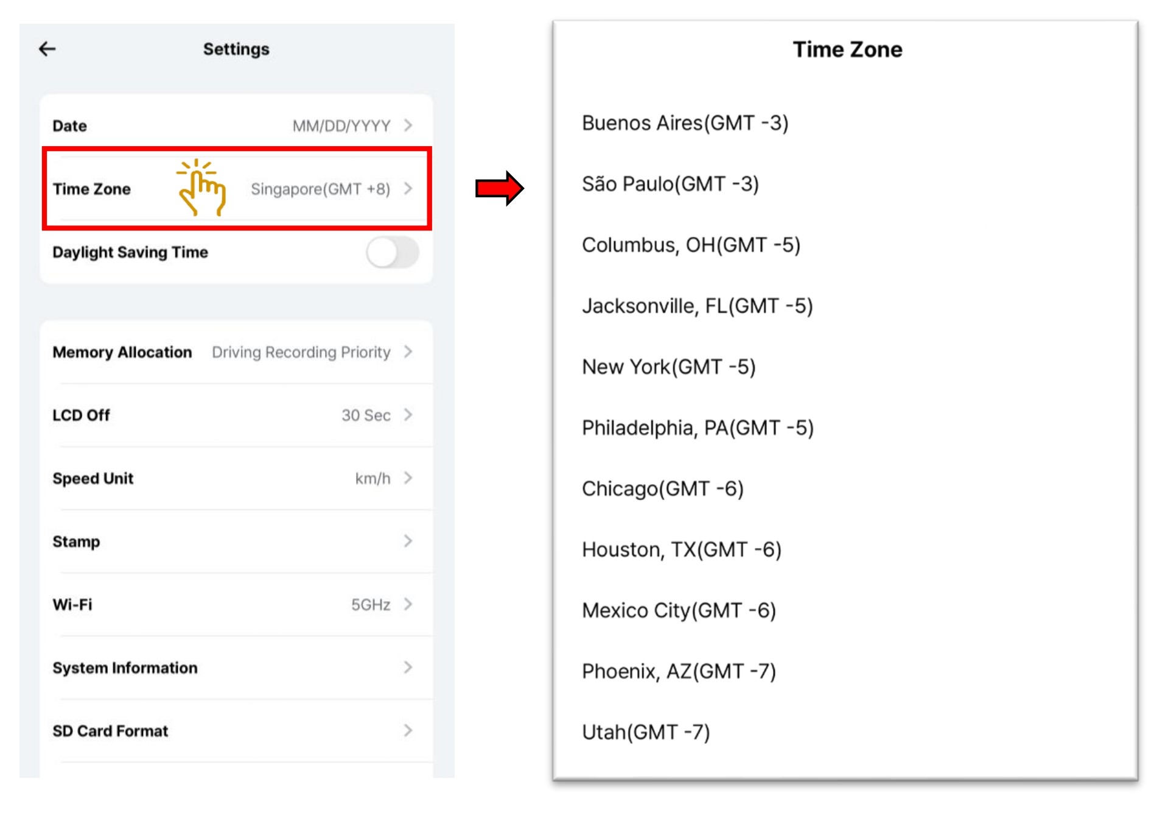Click the Singapore (GMT +8) value
The image size is (1168, 818).
pos(320,189)
